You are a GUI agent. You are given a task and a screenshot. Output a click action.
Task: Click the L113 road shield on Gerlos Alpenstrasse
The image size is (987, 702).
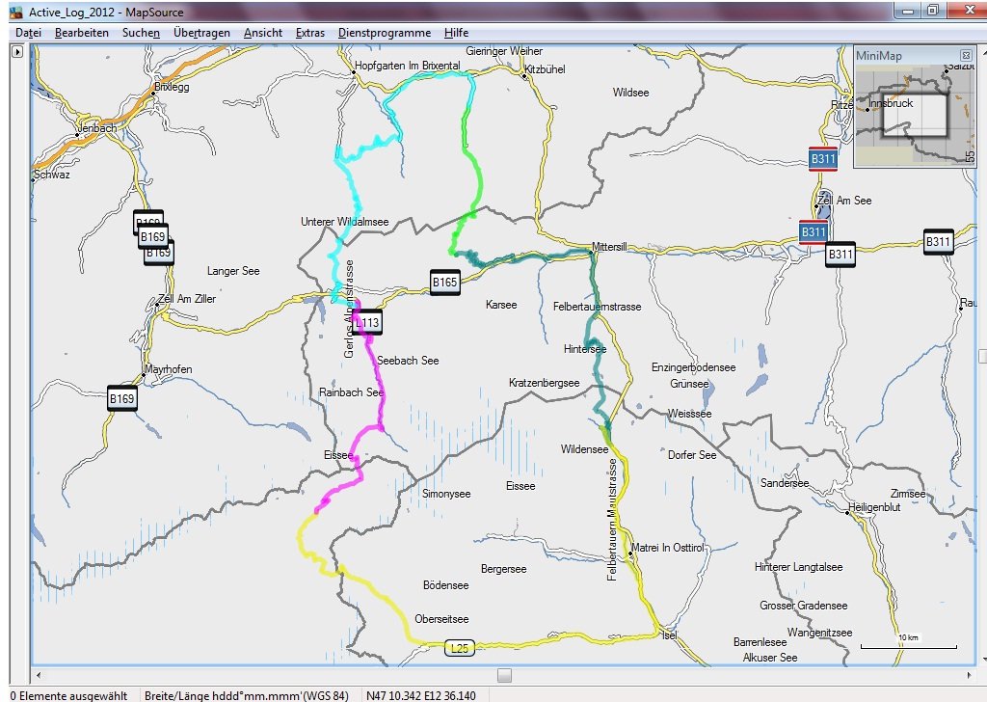[x=368, y=323]
